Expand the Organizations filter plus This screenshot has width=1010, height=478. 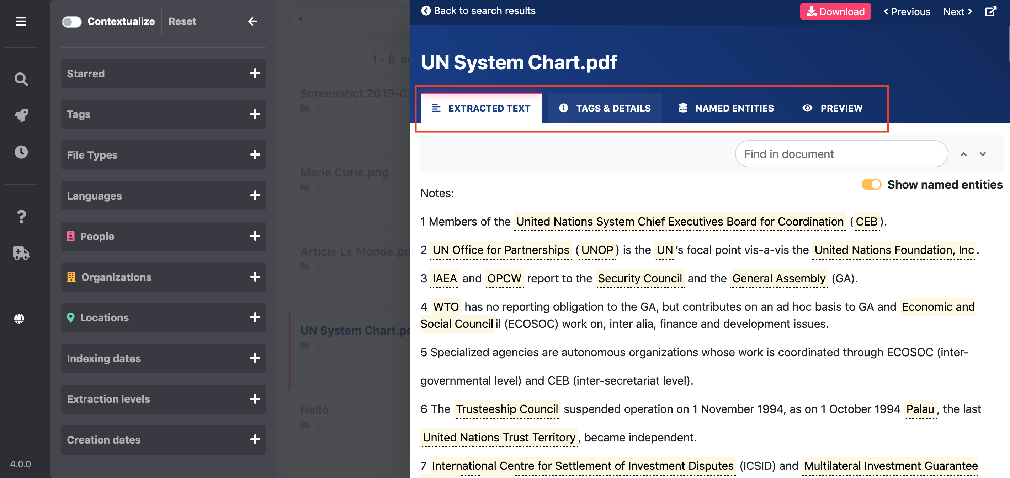tap(255, 277)
